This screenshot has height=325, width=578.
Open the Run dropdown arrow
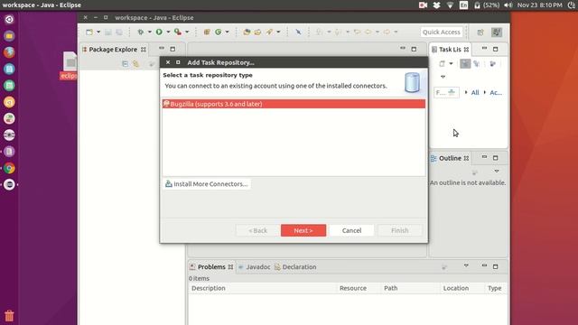point(168,32)
